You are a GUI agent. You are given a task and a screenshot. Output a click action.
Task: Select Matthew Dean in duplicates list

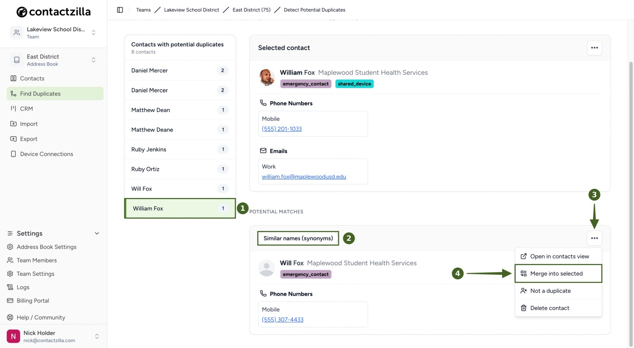(x=180, y=110)
